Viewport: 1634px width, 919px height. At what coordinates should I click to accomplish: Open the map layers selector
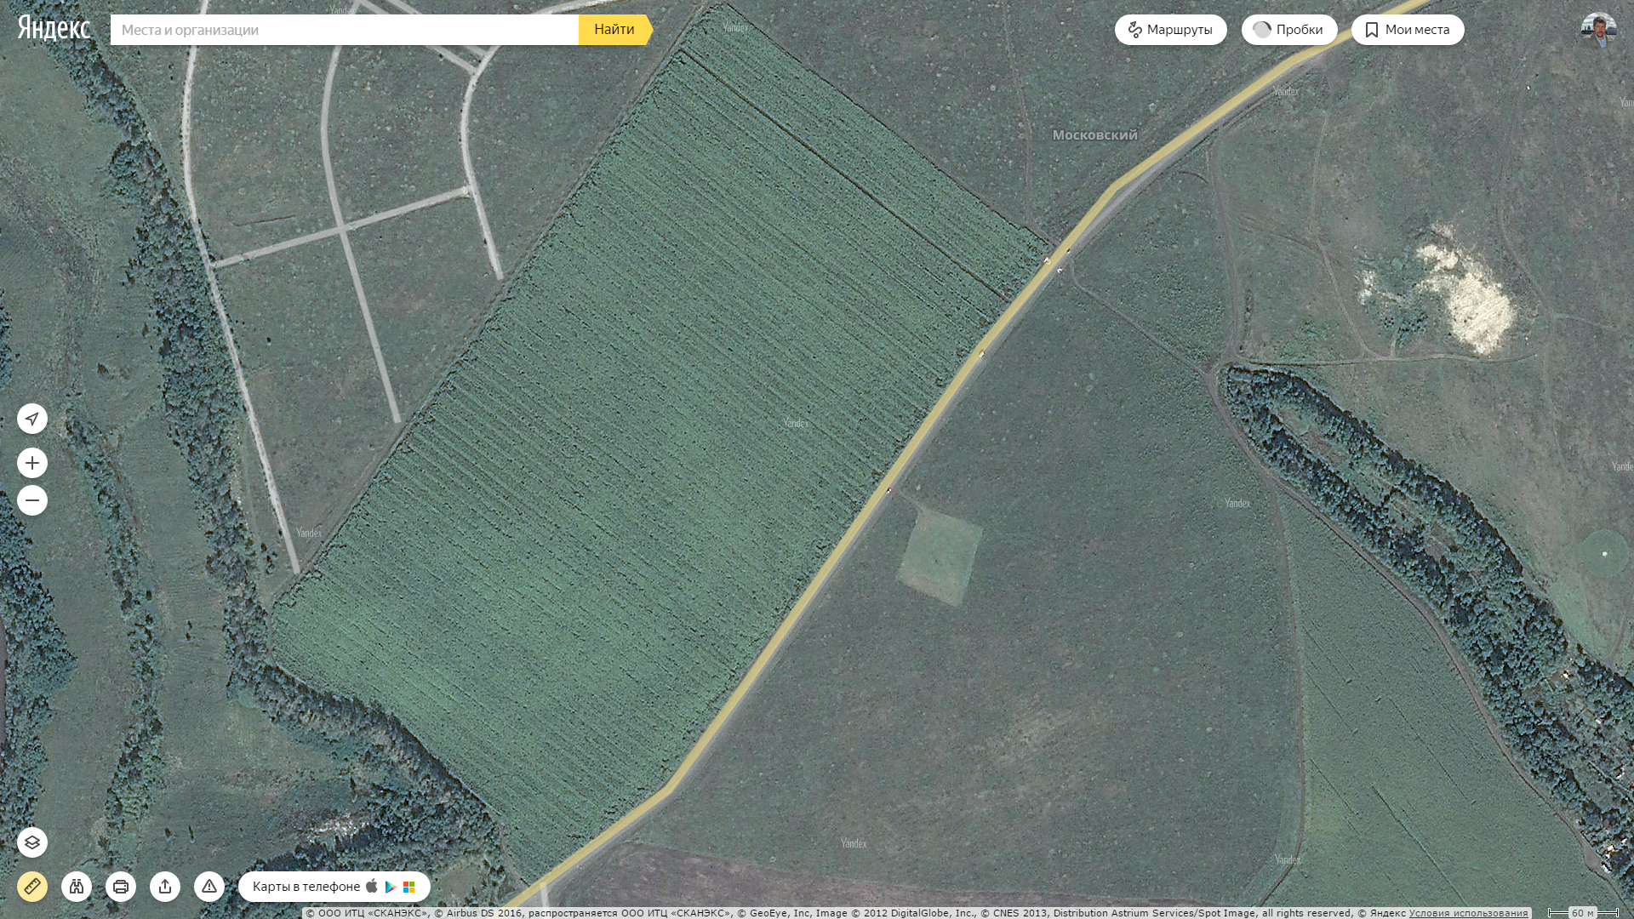32,842
